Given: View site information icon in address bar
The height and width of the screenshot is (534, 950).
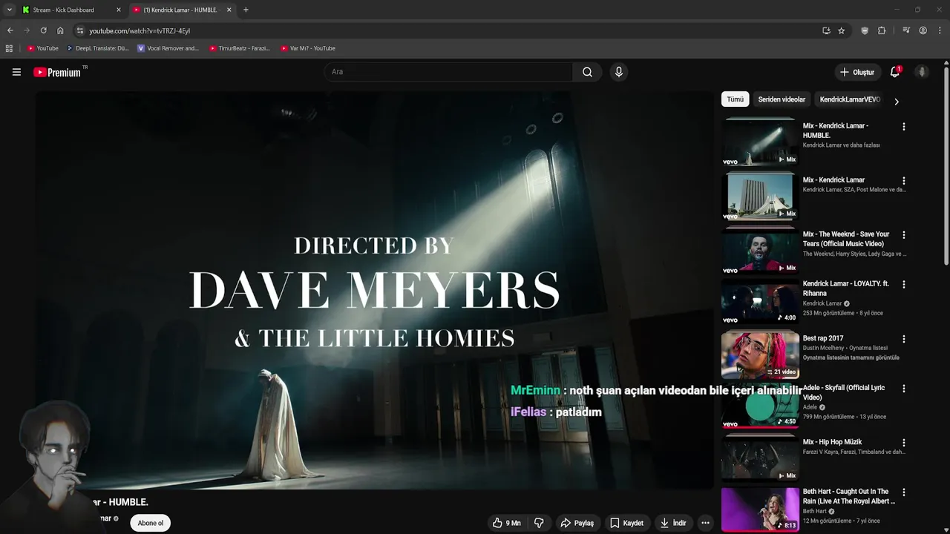Looking at the screenshot, I should 80,30.
